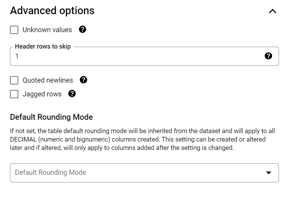The image size is (295, 197).
Task: Collapse the Advanced options section chevron
Action: click(x=272, y=11)
